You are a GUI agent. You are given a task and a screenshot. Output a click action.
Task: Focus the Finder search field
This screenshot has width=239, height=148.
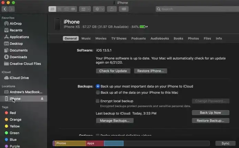(197, 9)
